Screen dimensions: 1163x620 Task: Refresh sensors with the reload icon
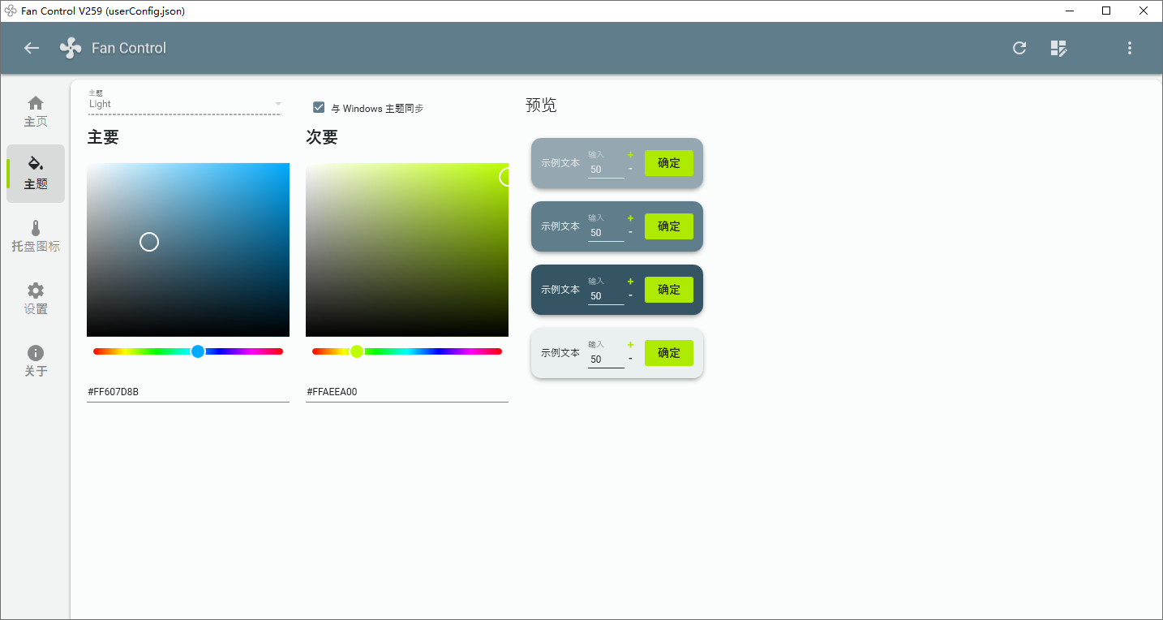click(x=1019, y=48)
